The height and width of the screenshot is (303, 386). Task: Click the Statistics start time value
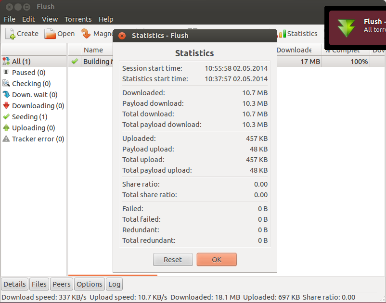click(236, 79)
